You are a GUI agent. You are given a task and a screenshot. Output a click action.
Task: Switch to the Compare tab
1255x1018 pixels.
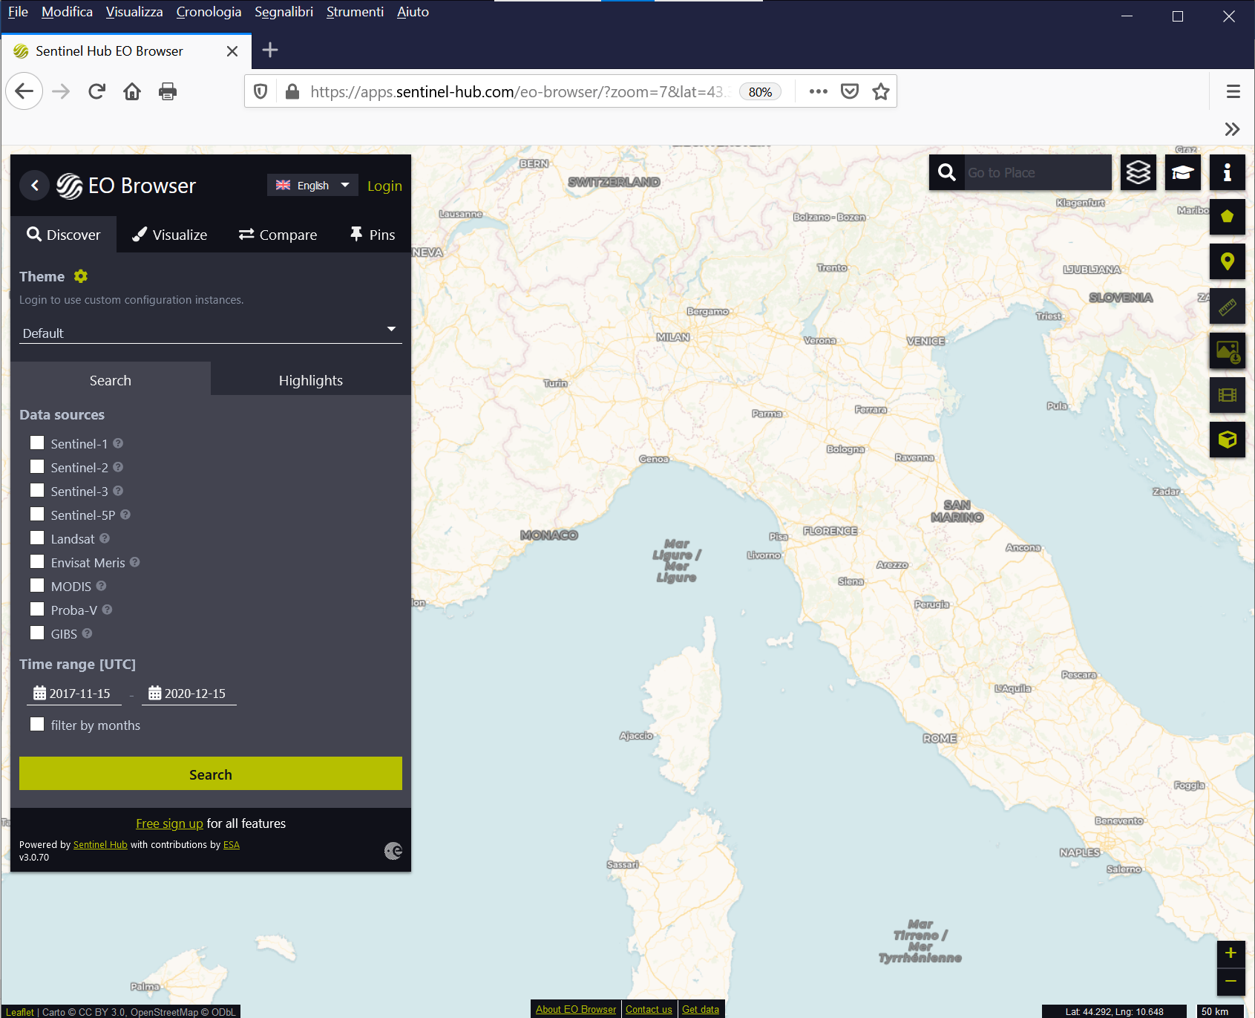(278, 235)
